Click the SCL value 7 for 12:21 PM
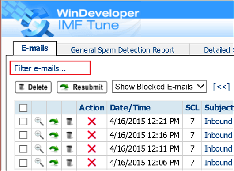This screenshot has width=234, height=171. (192, 122)
